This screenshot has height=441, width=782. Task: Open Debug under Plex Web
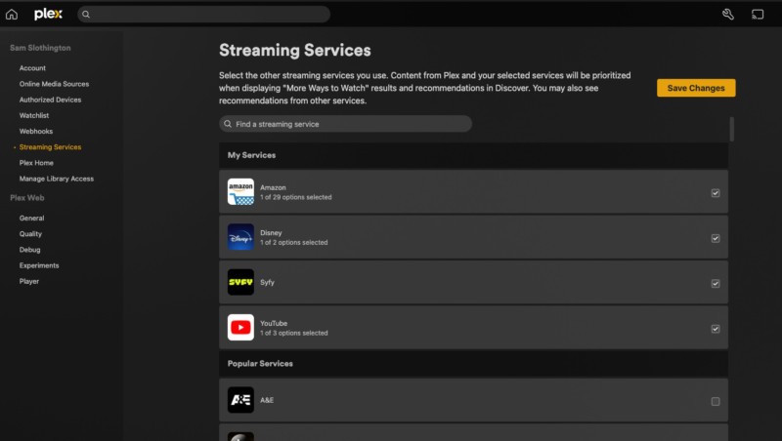pyautogui.click(x=29, y=250)
